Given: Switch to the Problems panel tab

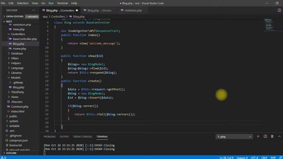Looking at the screenshot, I should [x=50, y=136].
